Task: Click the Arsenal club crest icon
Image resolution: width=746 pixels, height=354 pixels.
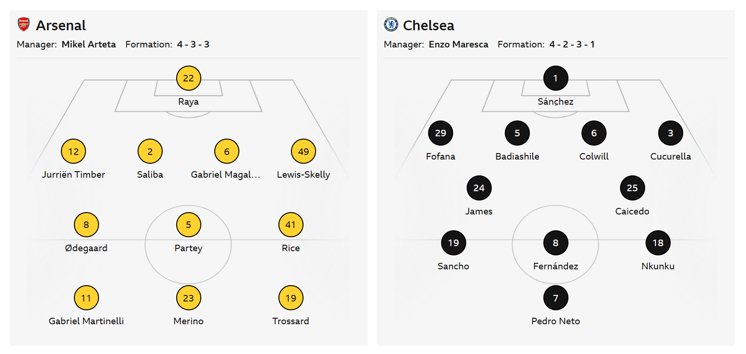Action: (x=24, y=24)
